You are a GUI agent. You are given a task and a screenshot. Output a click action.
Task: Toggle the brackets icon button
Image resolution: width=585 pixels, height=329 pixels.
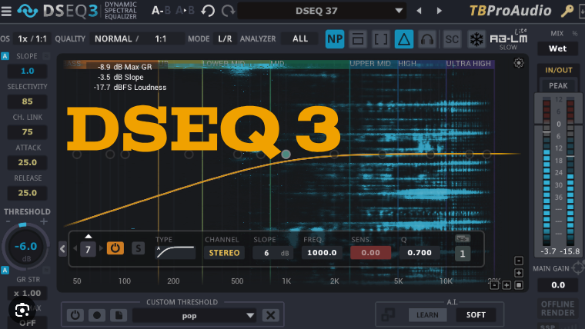[x=381, y=39]
